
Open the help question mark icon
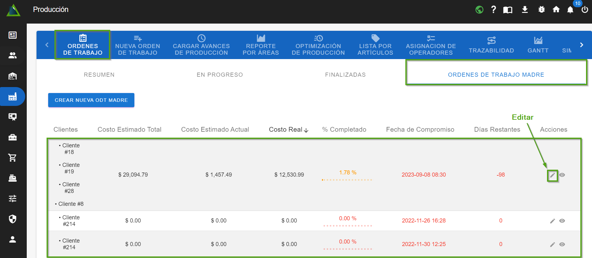coord(493,10)
